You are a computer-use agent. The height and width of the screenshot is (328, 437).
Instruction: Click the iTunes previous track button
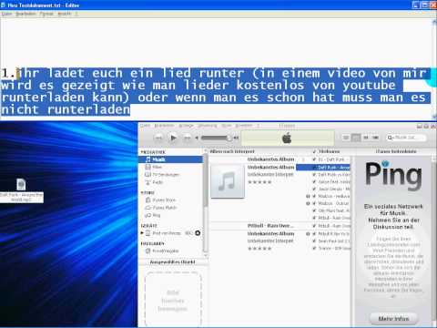(x=158, y=138)
